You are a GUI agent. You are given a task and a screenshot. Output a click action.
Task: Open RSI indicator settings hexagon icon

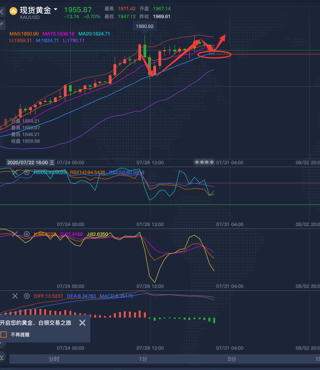[27, 172]
